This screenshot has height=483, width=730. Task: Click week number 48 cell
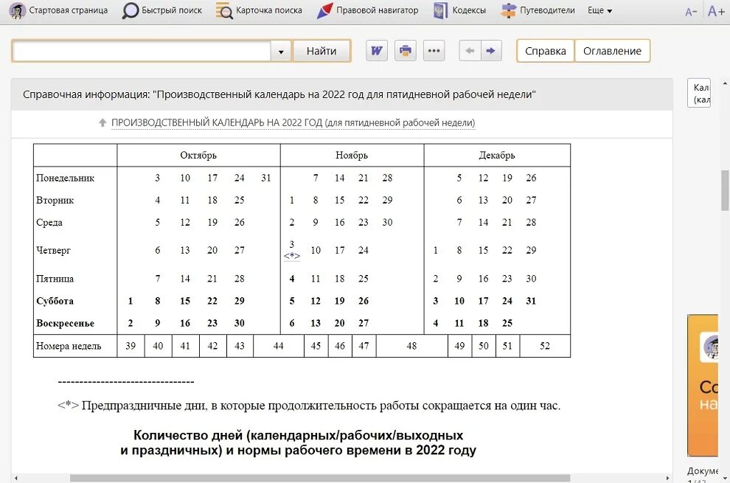(x=411, y=346)
